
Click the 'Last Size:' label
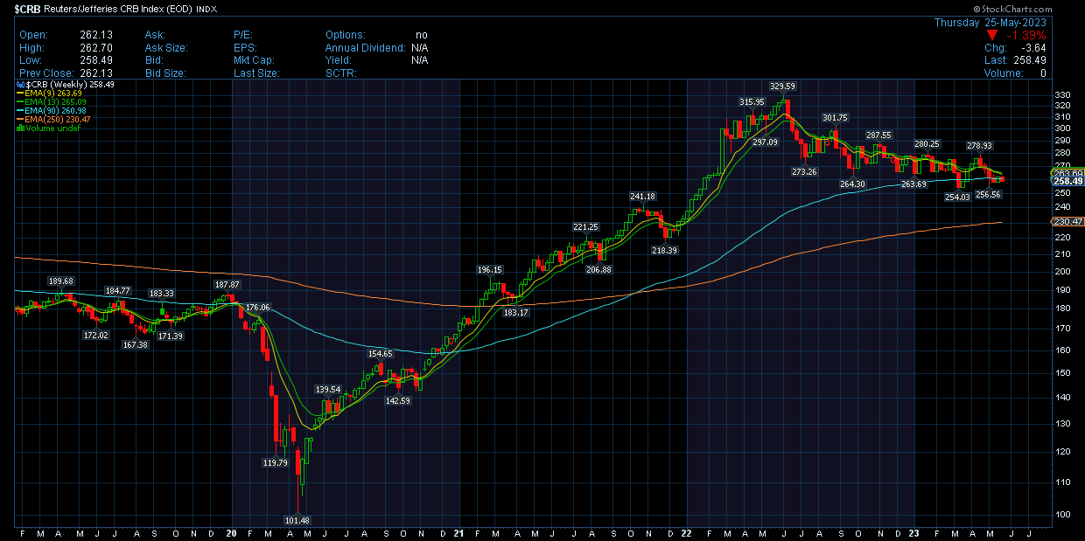pos(256,73)
